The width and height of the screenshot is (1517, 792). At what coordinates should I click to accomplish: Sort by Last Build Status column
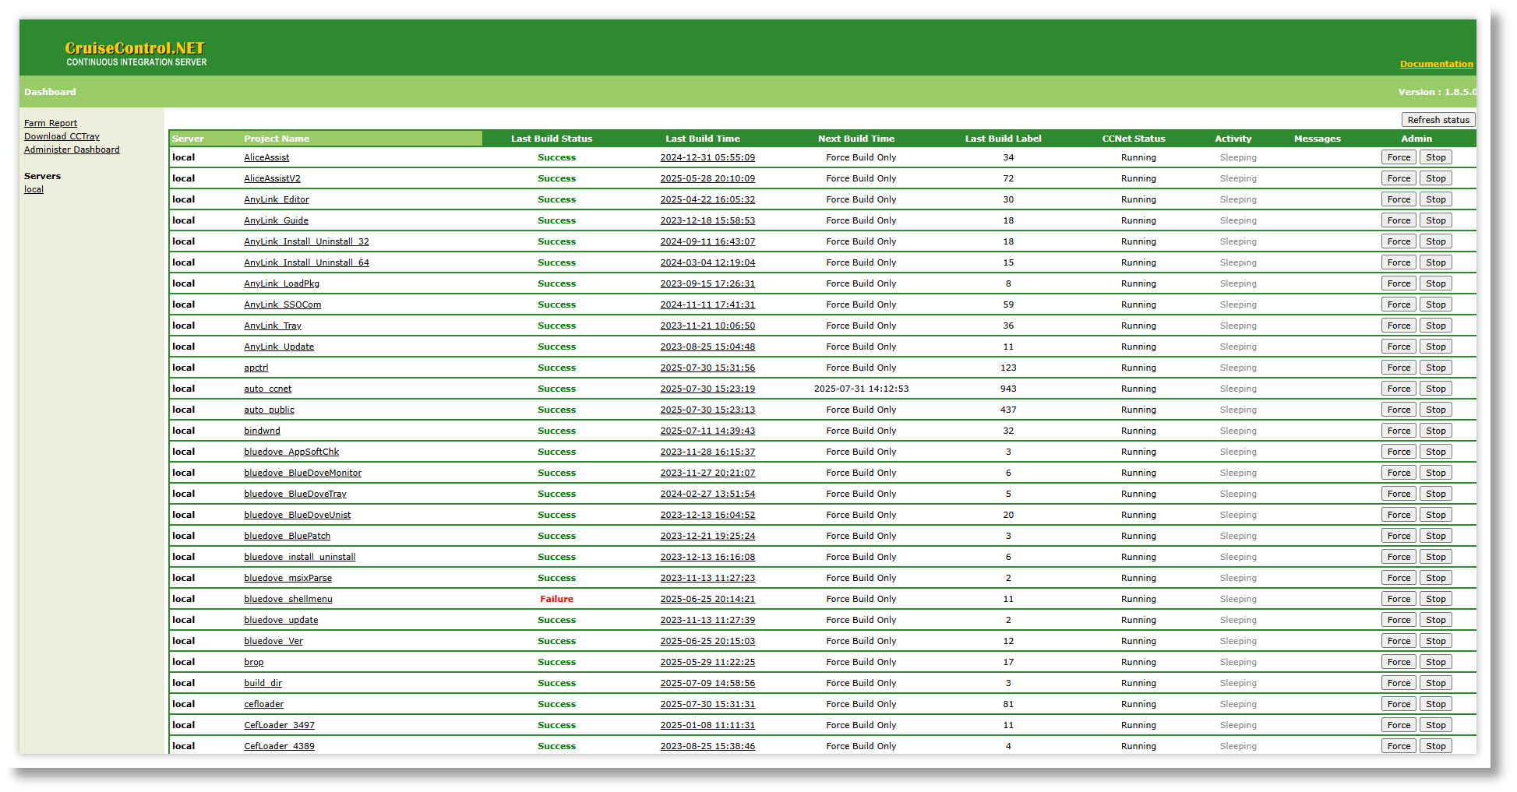click(552, 139)
